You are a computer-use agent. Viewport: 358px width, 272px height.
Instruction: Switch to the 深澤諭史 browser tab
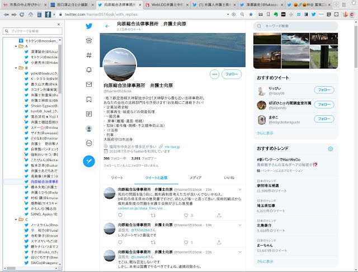pyautogui.click(x=262, y=4)
